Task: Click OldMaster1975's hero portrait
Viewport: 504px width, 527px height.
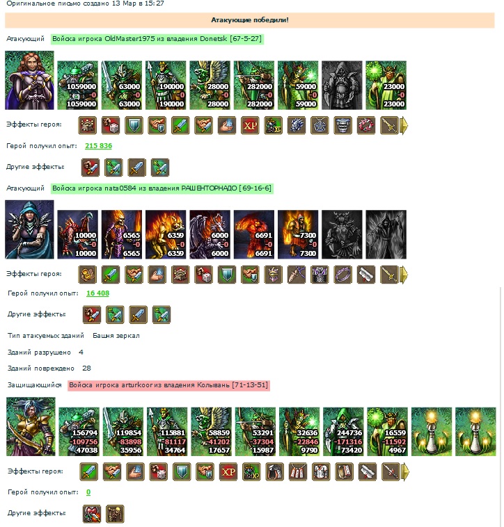Action: pos(29,81)
